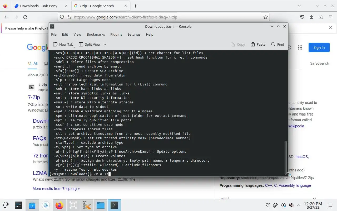Click Find in Konsole toolbar

[277, 44]
